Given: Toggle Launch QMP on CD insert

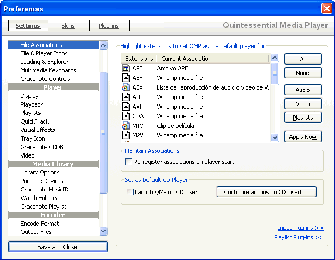Looking at the screenshot, I should click(x=130, y=192).
